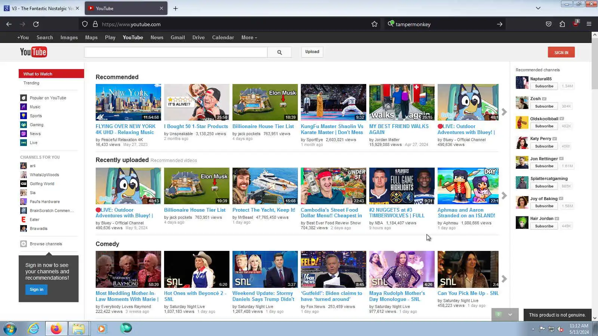
Task: Open the Firefox extensions puzzle icon
Action: click(x=562, y=24)
